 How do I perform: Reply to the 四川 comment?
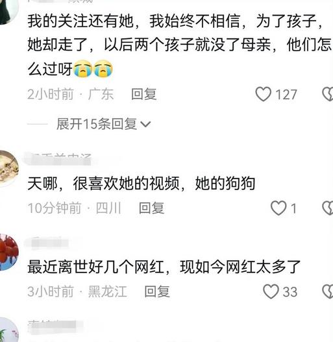[151, 208]
